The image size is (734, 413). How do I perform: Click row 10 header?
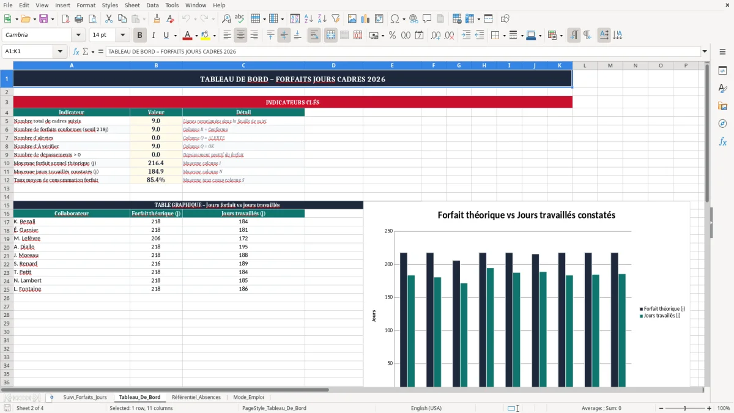pyautogui.click(x=7, y=163)
